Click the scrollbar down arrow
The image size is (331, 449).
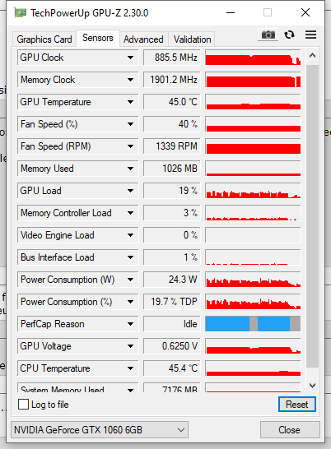point(312,386)
